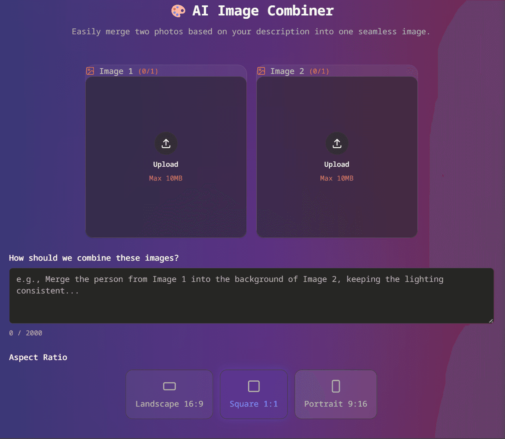
Task: Click 'Max 10MB' under Image 1 upload
Action: (x=165, y=178)
